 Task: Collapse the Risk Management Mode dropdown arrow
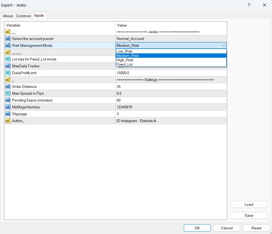[224, 45]
